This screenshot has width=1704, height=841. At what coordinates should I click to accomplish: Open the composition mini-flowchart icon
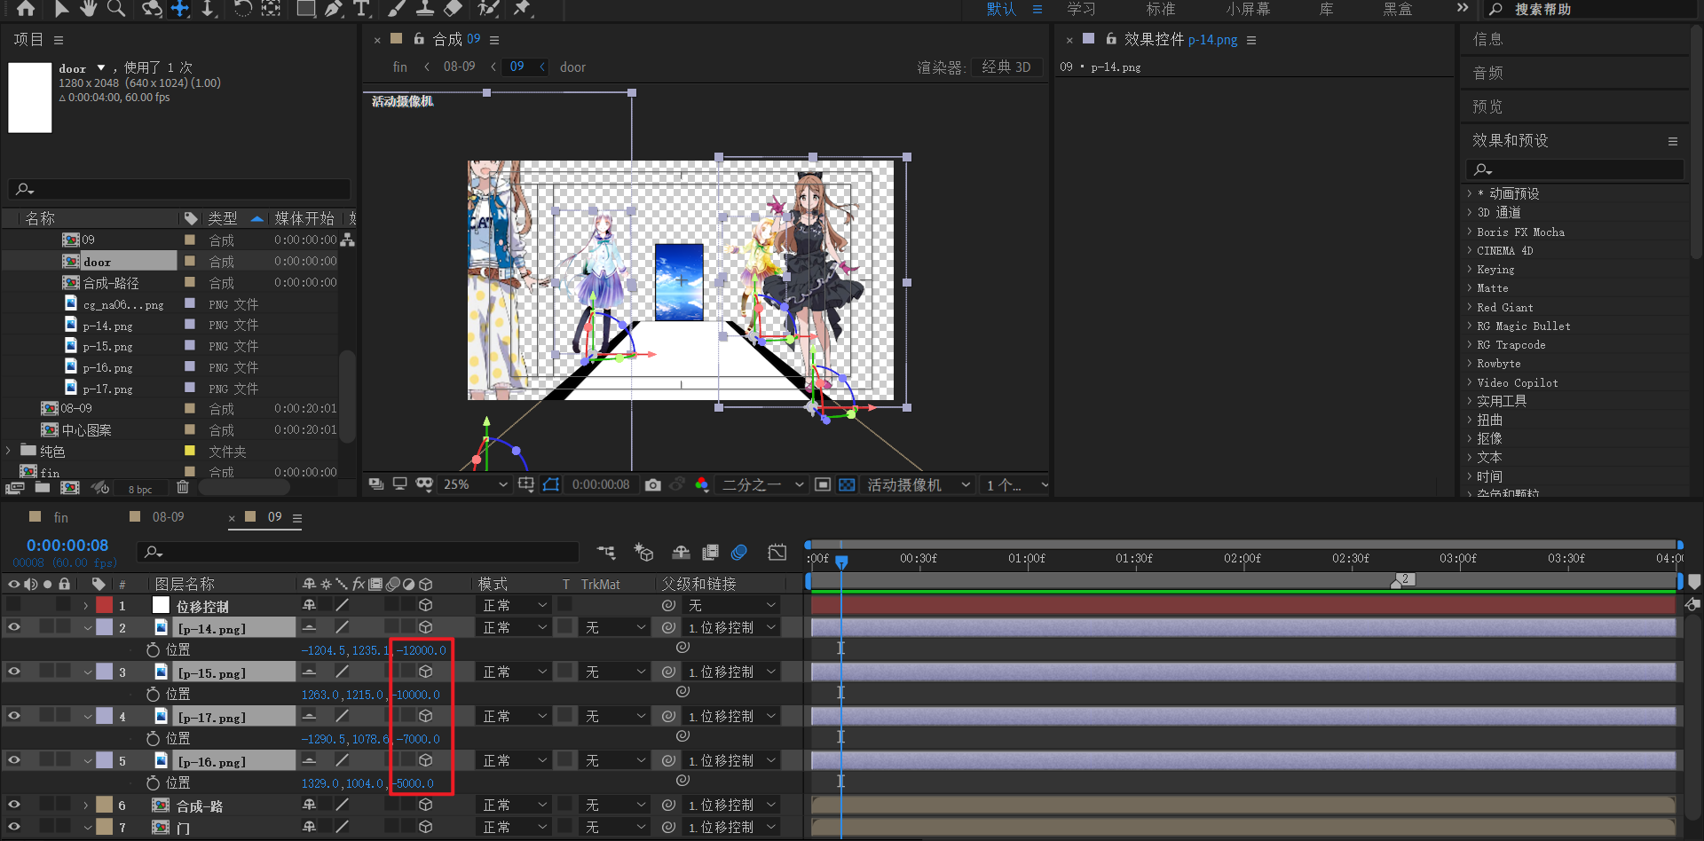(x=606, y=552)
